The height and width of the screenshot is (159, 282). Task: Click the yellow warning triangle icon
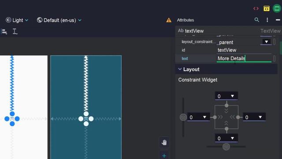(x=169, y=20)
